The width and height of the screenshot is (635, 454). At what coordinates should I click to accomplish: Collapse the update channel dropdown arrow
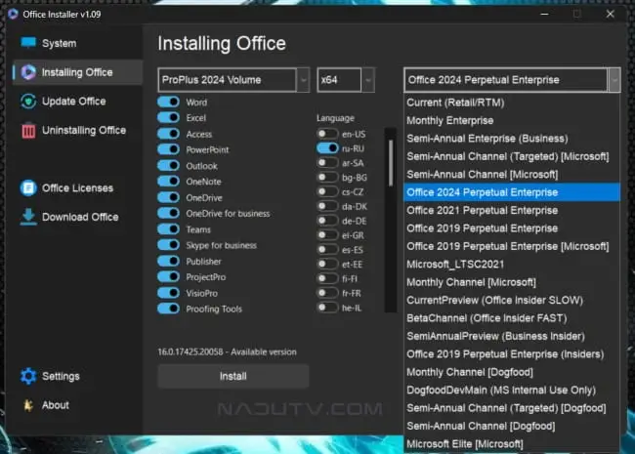[x=614, y=80]
